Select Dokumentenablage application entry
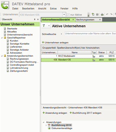Image resolution: width=116 pixels, height=132 pixels. pos(62,128)
